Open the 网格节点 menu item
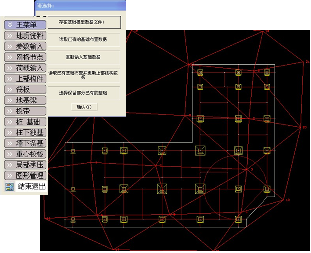 click(x=25, y=57)
